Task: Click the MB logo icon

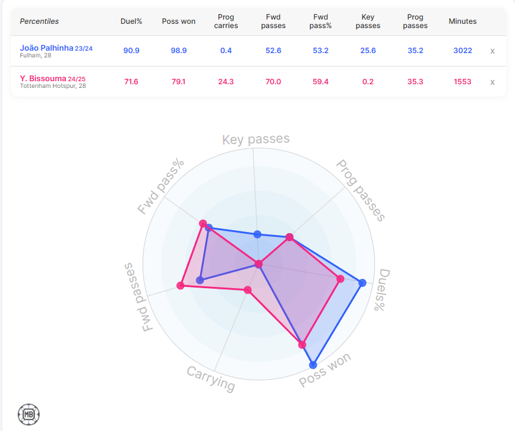Action: [x=29, y=415]
